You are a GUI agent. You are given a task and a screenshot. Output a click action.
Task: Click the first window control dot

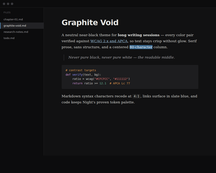4,4
